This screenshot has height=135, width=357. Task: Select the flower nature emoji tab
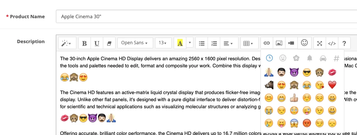coord(296,58)
